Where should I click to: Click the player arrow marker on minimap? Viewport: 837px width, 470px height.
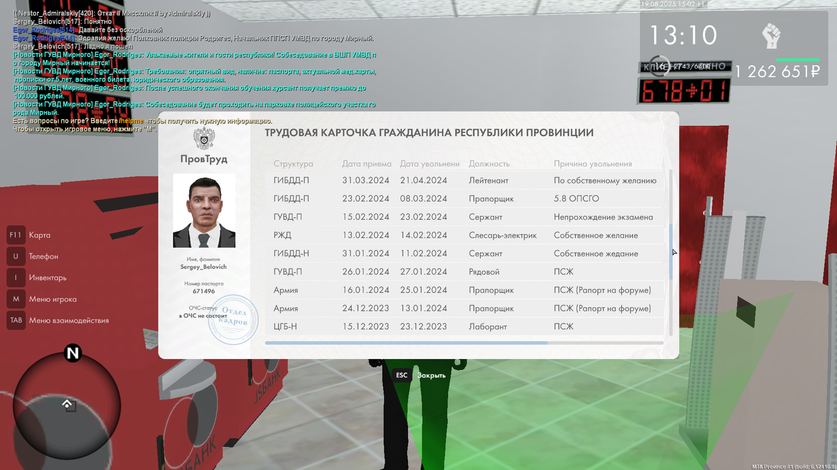(67, 405)
